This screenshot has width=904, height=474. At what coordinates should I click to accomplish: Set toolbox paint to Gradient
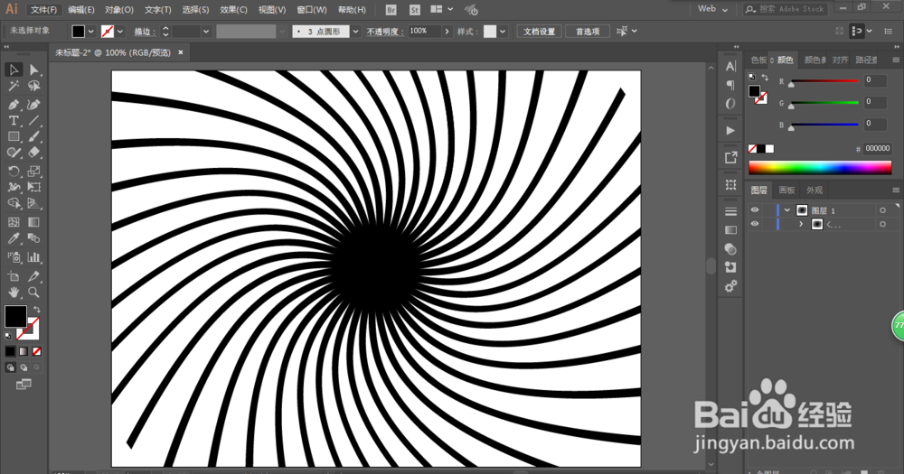point(24,351)
